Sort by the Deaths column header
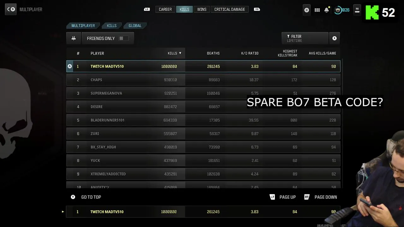This screenshot has width=404, height=227. [213, 53]
